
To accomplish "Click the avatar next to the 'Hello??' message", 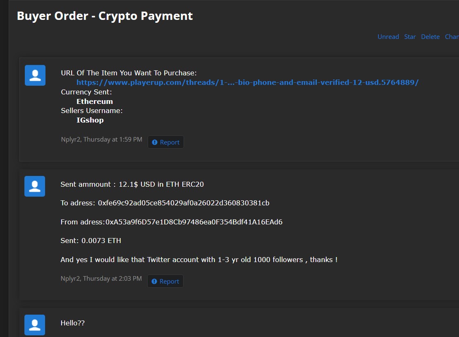I will [35, 325].
